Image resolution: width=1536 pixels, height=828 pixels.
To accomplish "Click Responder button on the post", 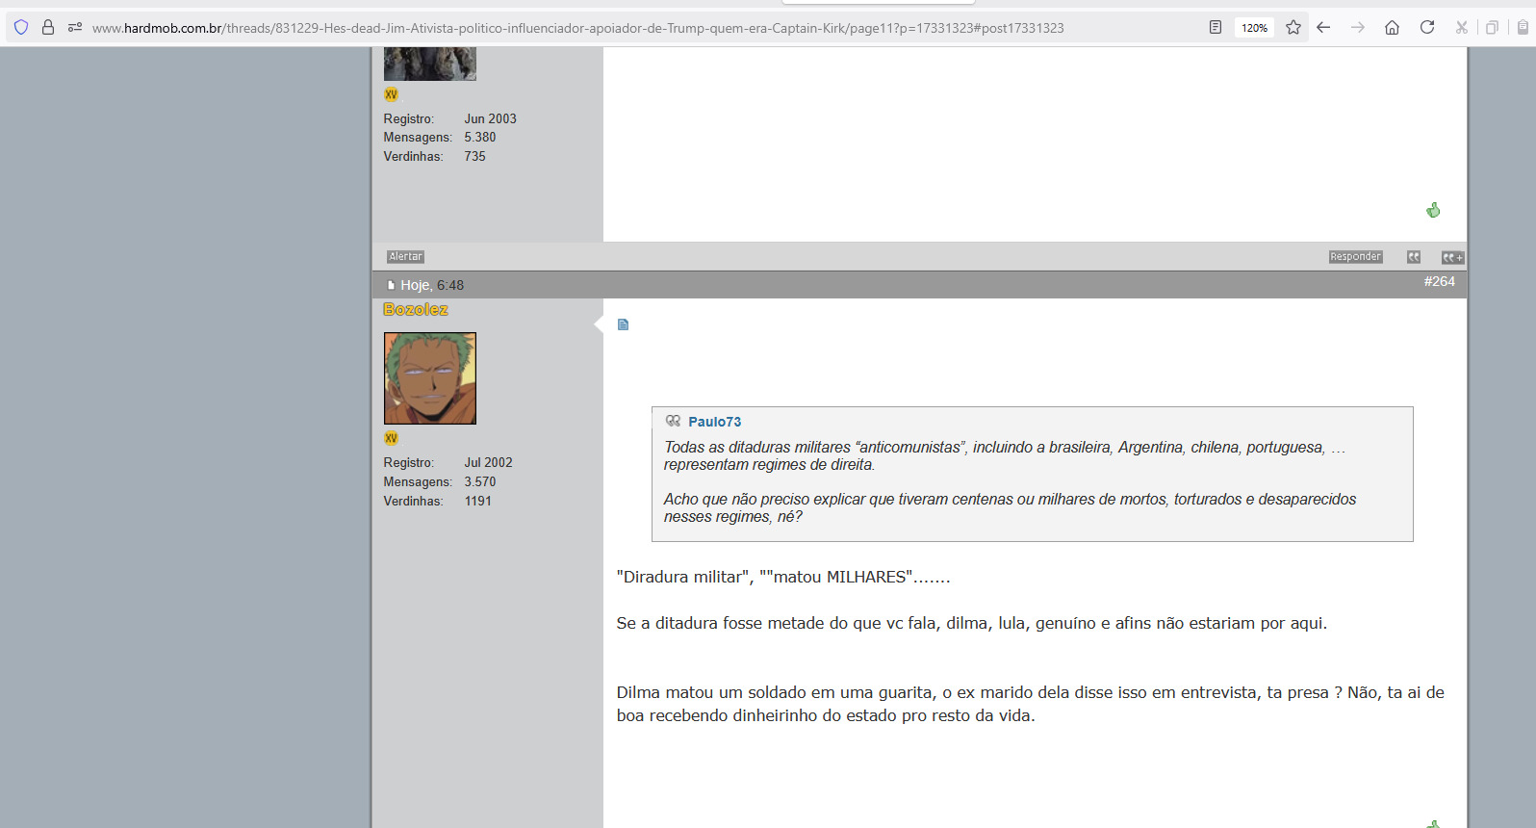I will point(1355,257).
